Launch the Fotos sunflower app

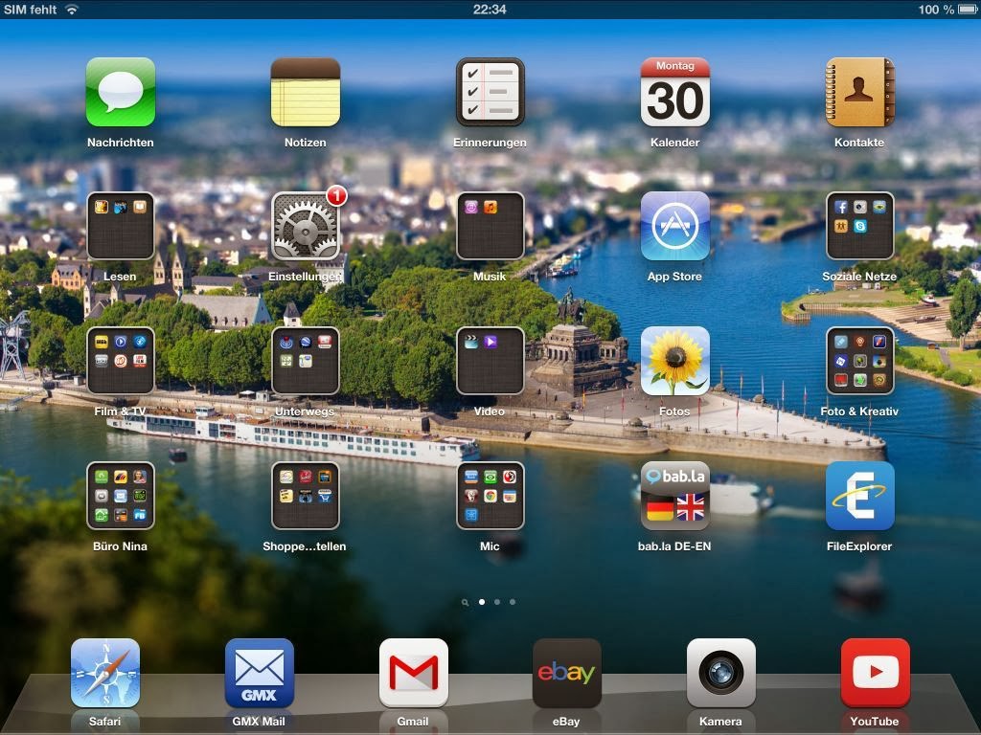pos(675,361)
